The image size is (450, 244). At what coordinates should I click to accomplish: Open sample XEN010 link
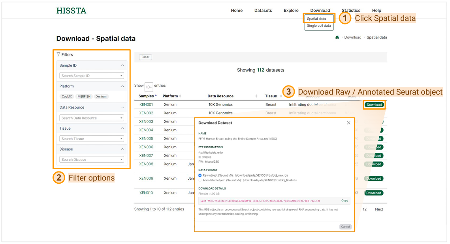(x=146, y=193)
